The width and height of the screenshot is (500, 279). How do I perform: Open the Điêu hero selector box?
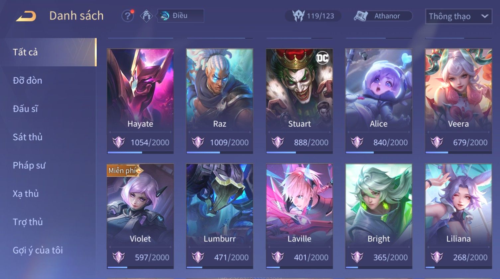[x=180, y=16]
